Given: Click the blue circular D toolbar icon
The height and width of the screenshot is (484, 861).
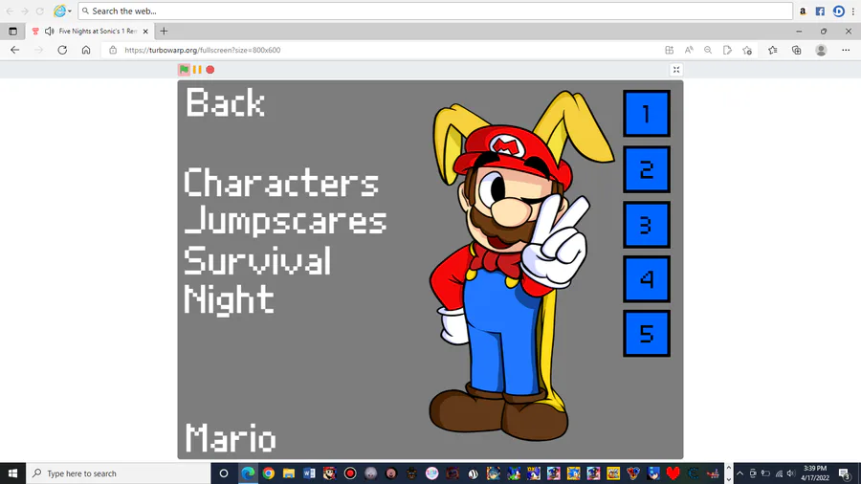Looking at the screenshot, I should (x=838, y=11).
